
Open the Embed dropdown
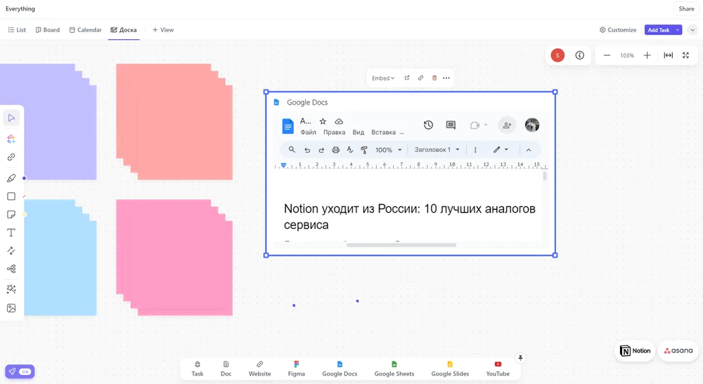coord(383,78)
